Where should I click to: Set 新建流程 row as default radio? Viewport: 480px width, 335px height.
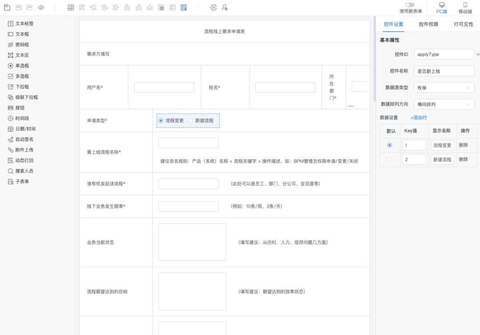tap(390, 159)
